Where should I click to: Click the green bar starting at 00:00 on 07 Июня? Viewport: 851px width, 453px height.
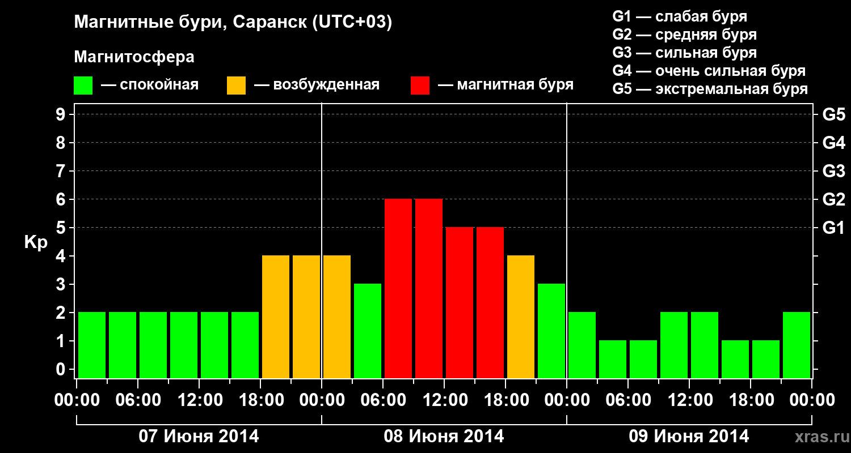(92, 345)
